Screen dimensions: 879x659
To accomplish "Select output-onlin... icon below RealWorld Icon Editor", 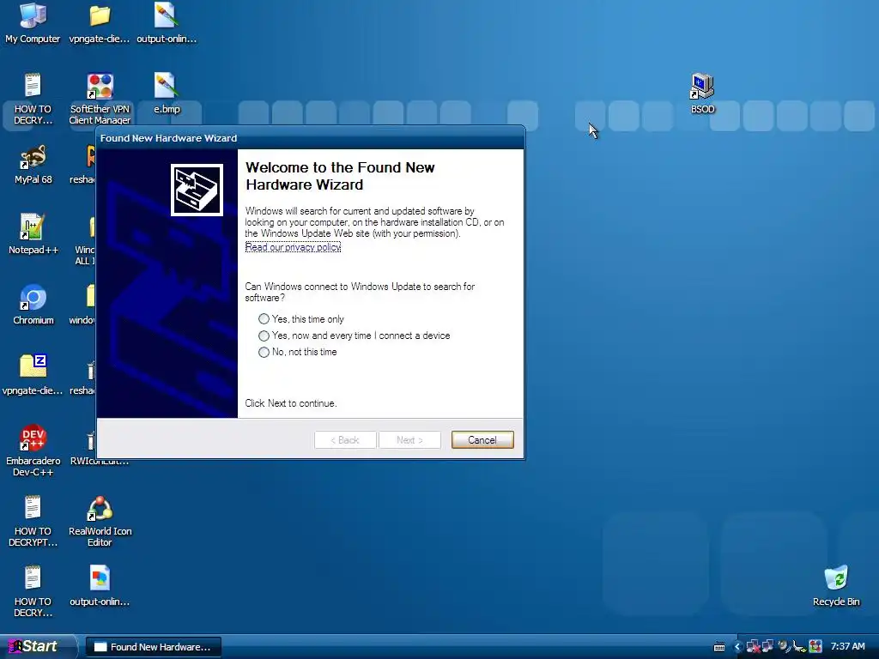I will 100,586.
